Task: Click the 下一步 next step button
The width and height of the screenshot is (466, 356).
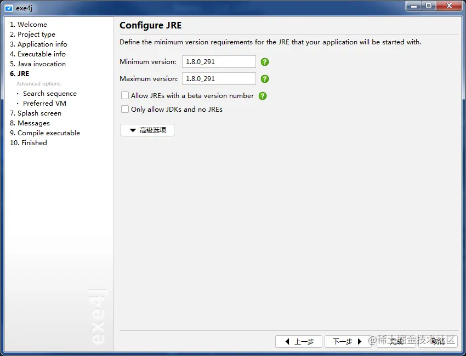Action: 348,341
